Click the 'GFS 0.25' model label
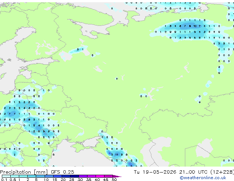 (x=62, y=172)
